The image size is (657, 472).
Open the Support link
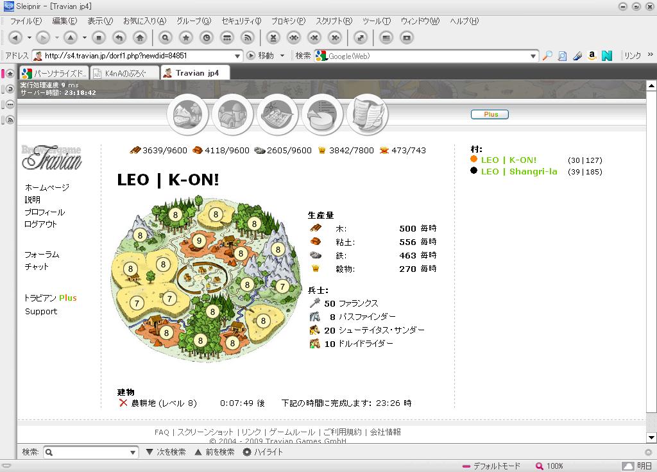(41, 311)
